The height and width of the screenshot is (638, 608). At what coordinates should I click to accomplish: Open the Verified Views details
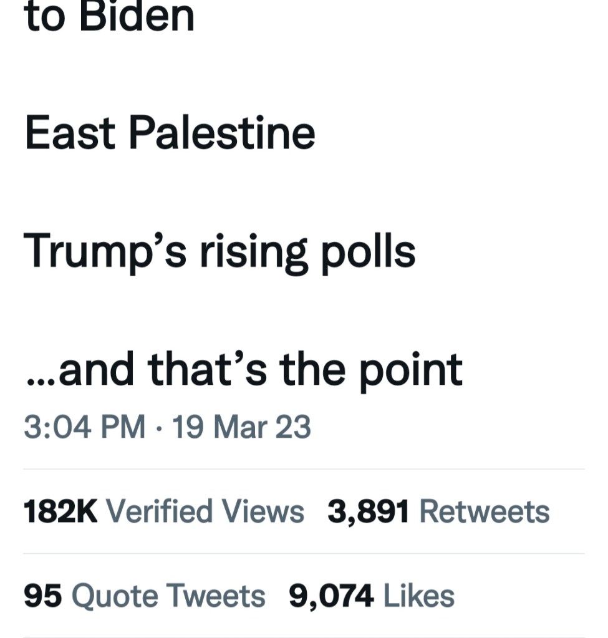click(205, 512)
